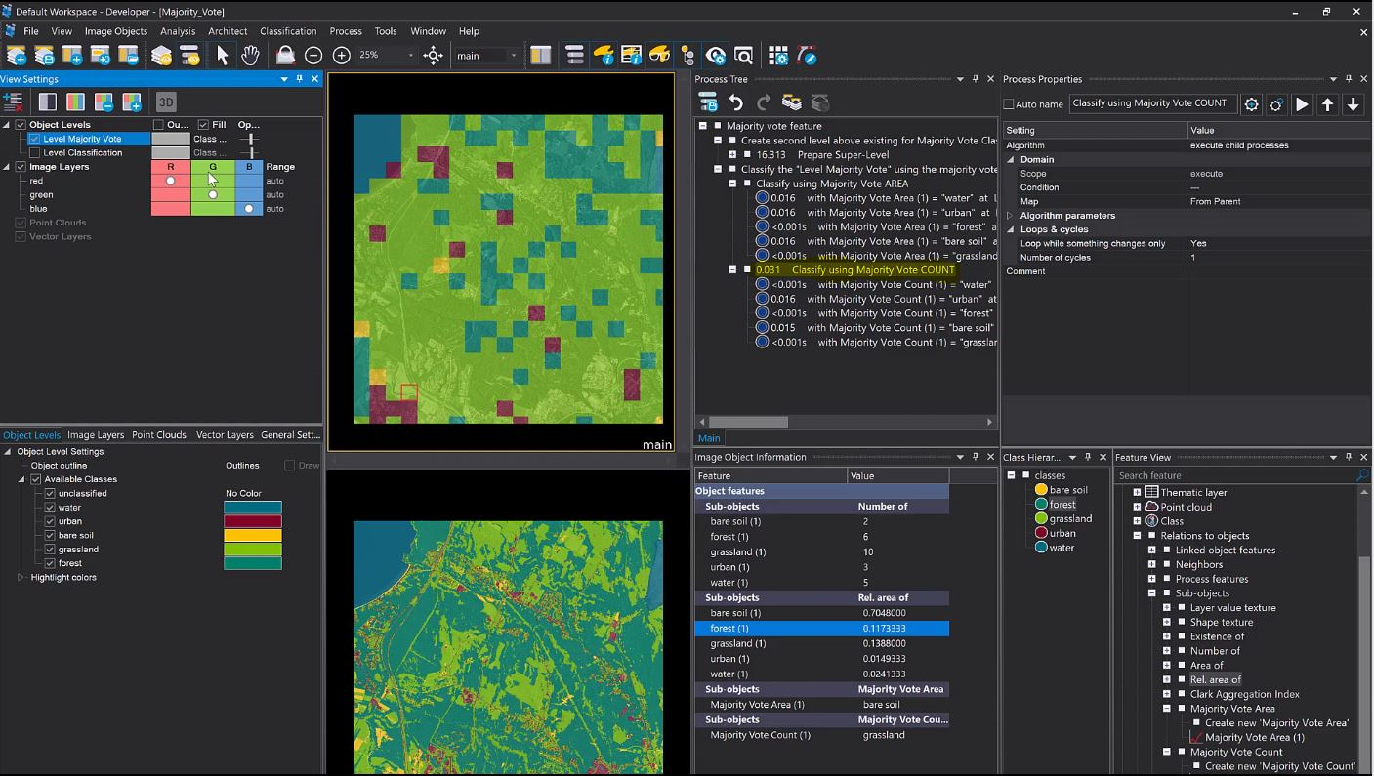
Task: Click the zoom in plus icon
Action: pos(341,56)
